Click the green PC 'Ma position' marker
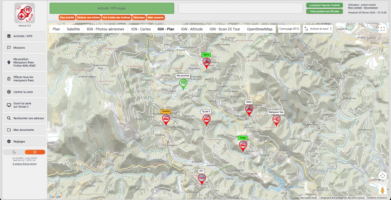Image resolution: width=391 pixels, height=200 pixels. click(184, 83)
